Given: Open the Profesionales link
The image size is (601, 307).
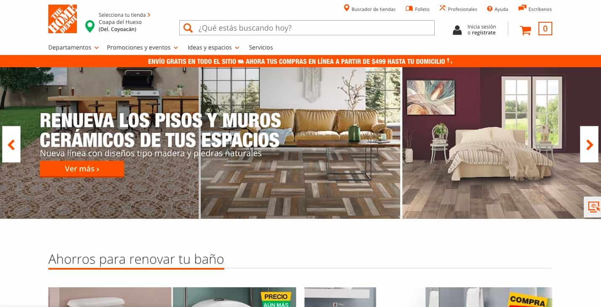Looking at the screenshot, I should [462, 9].
